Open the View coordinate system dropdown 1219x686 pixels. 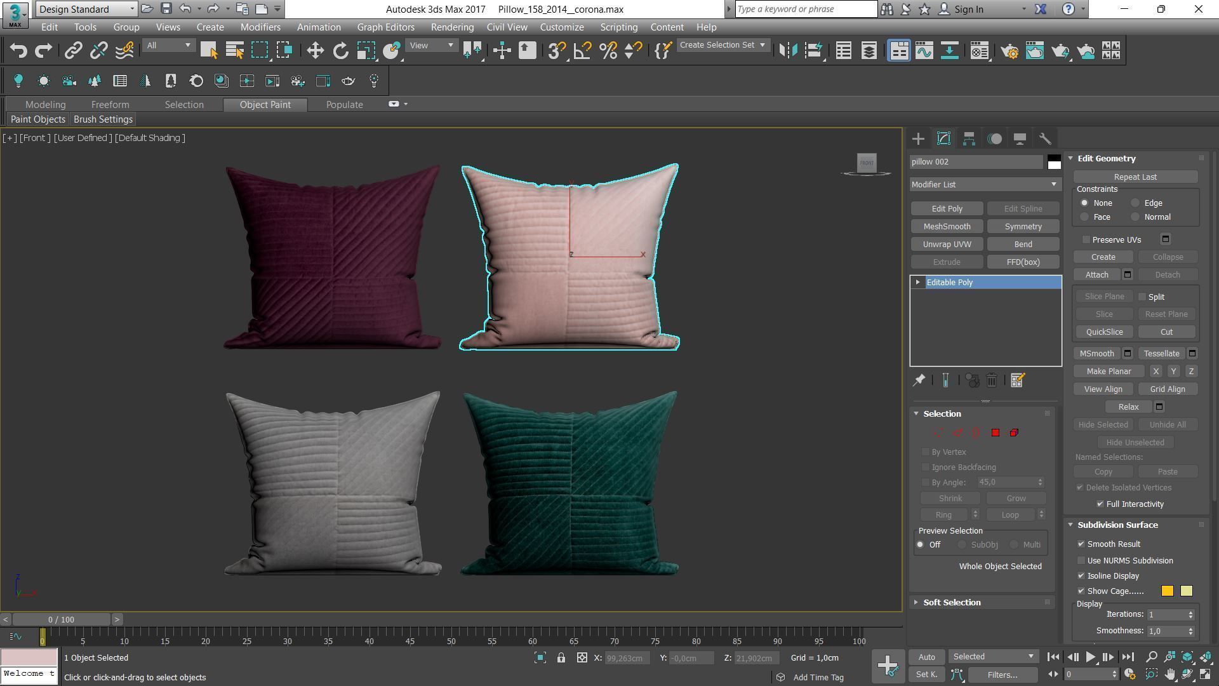click(x=431, y=45)
